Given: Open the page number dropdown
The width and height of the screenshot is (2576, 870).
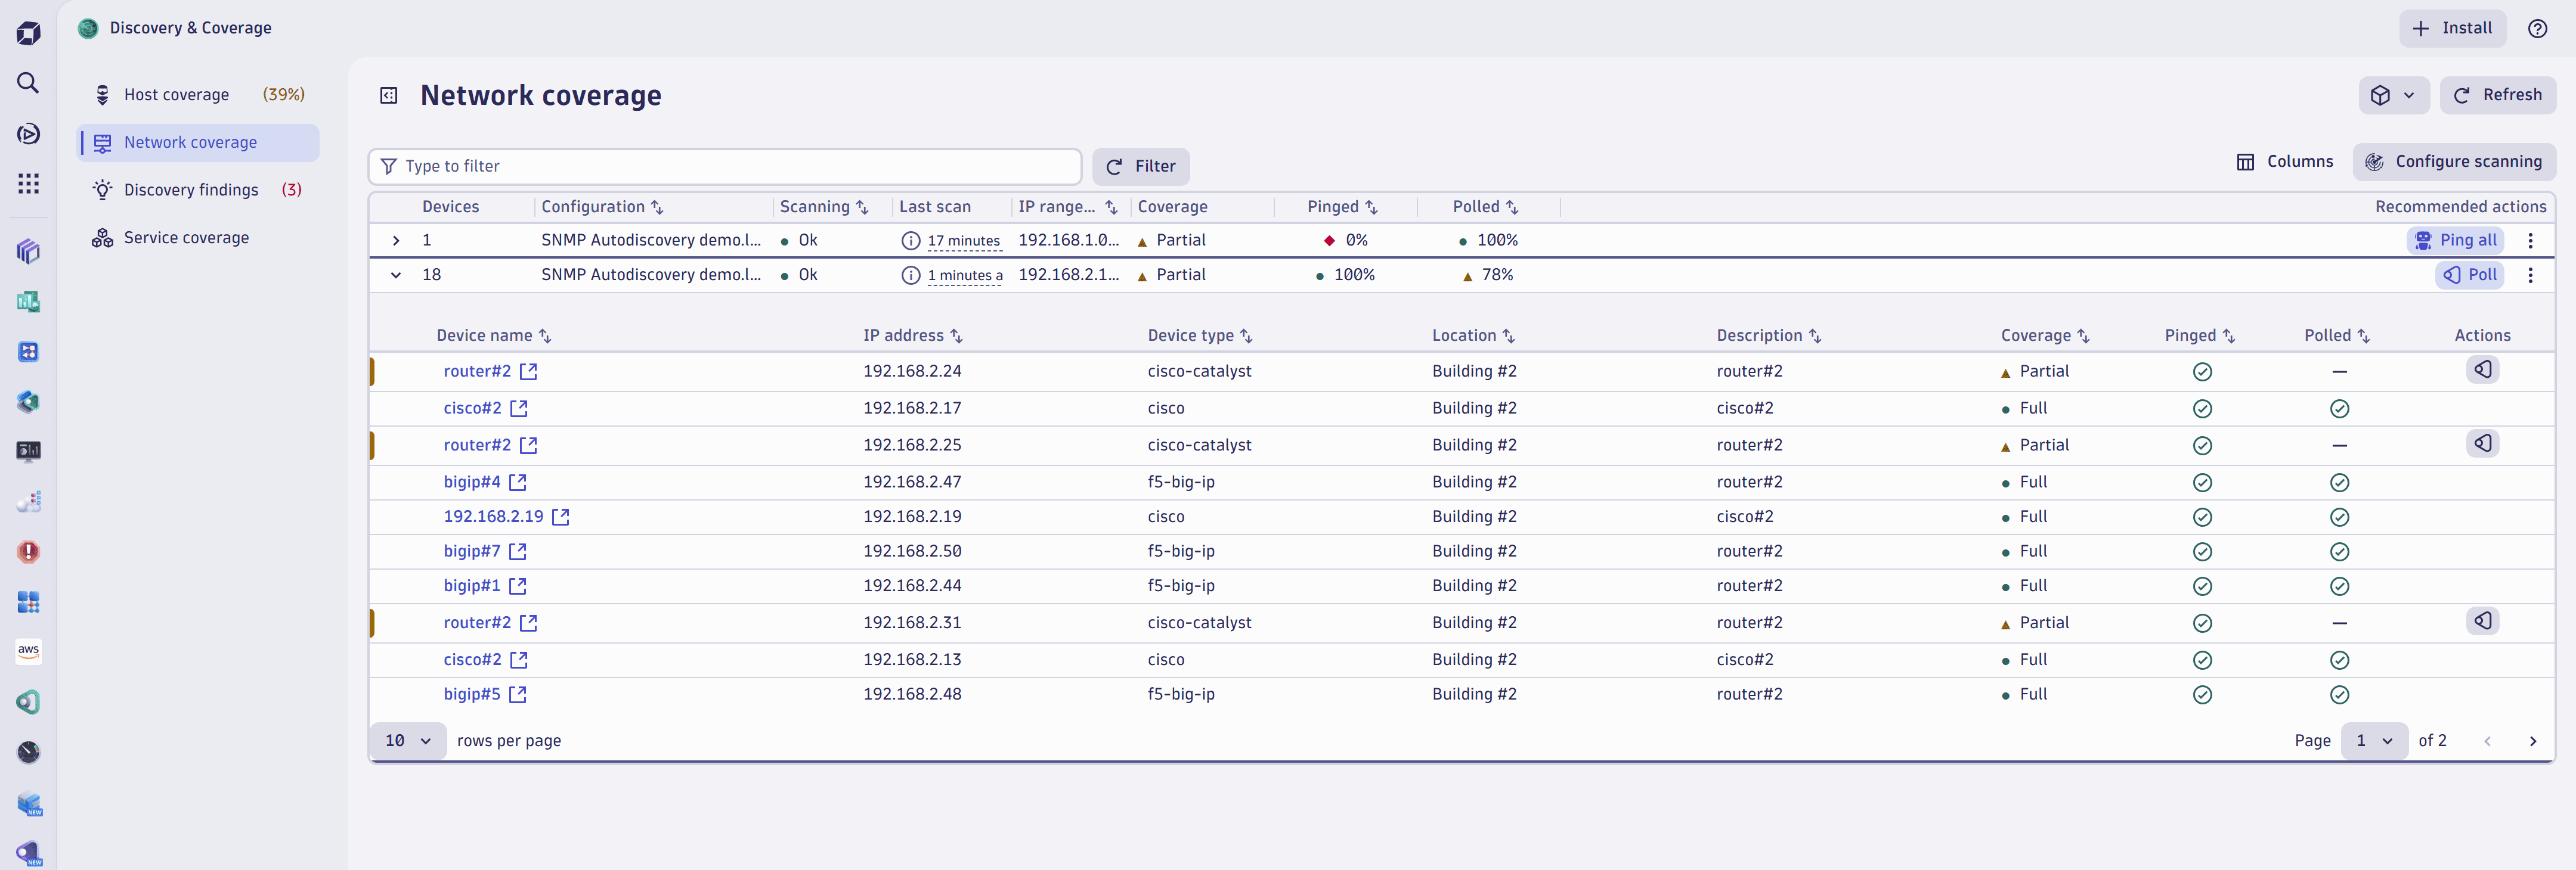Looking at the screenshot, I should click(2374, 741).
